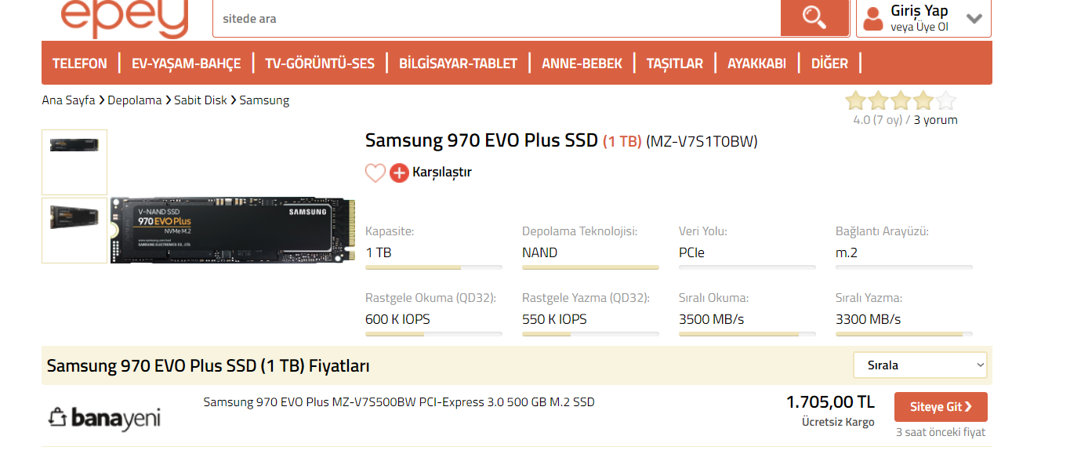
Task: Open the BİLGİSAYAR-TABLET category menu
Action: pyautogui.click(x=458, y=64)
